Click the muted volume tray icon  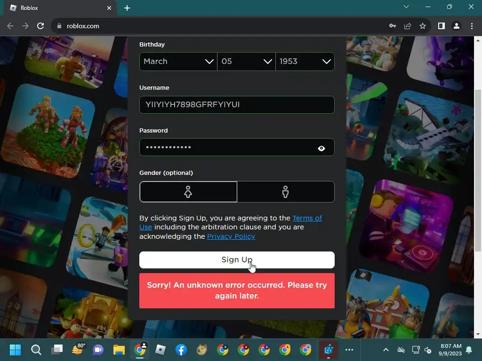coord(428,350)
